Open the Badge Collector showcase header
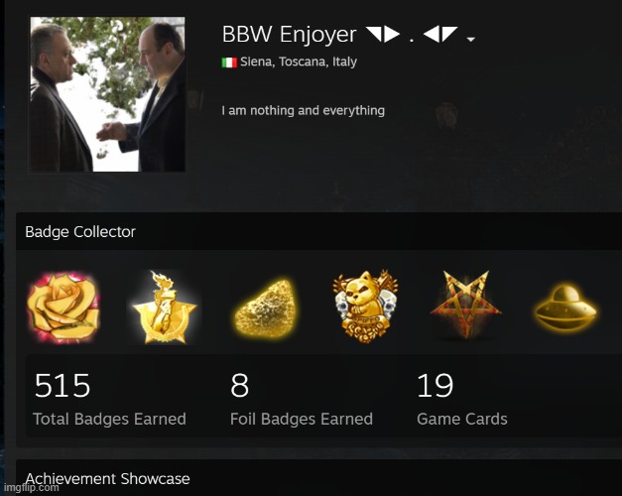This screenshot has width=622, height=496. click(80, 232)
